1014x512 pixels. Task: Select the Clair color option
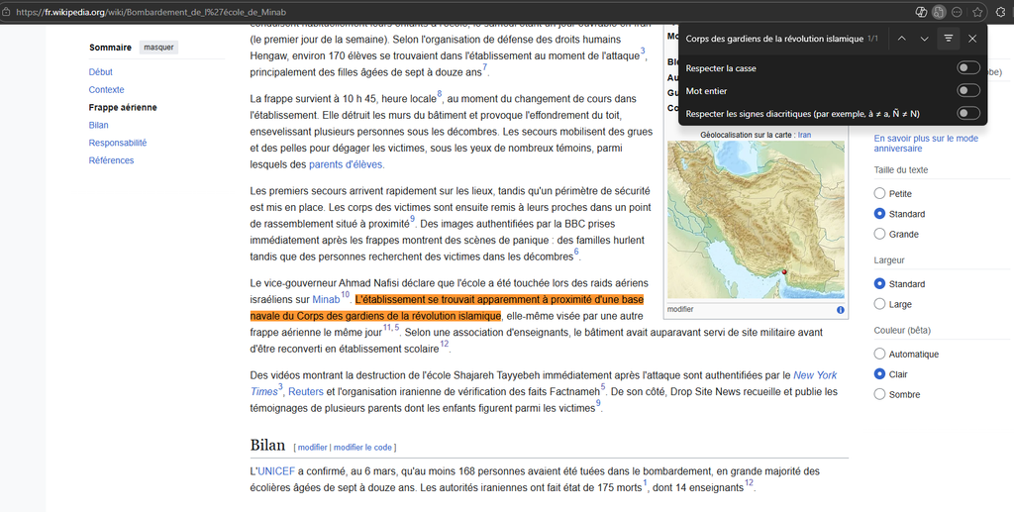point(879,373)
